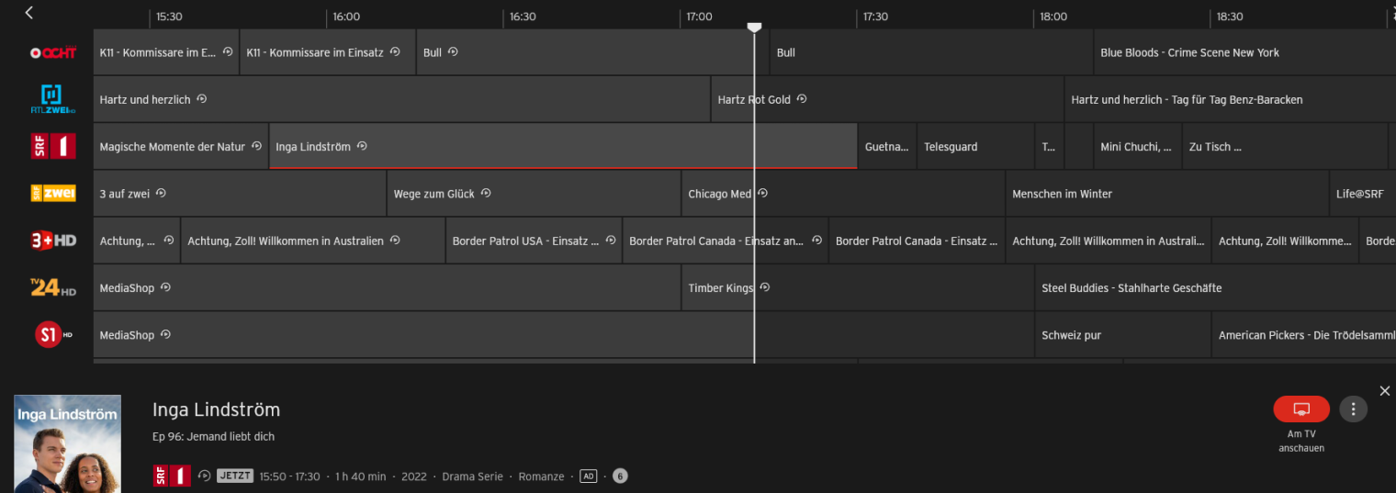Close the Inga Lindström details panel
Screen dimensions: 1396x493
[x=1384, y=391]
